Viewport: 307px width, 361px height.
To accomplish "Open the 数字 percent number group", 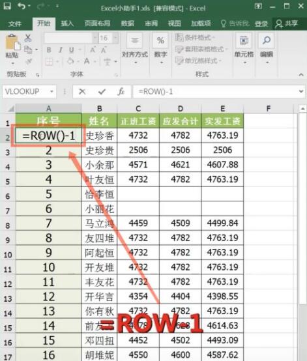I will click(x=160, y=49).
